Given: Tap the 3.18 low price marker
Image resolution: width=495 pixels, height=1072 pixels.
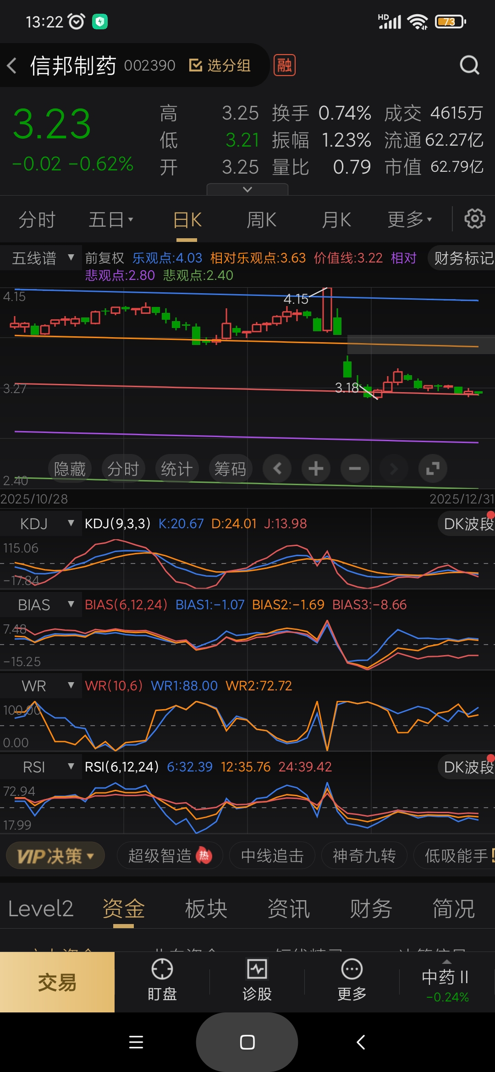Looking at the screenshot, I should tap(347, 388).
